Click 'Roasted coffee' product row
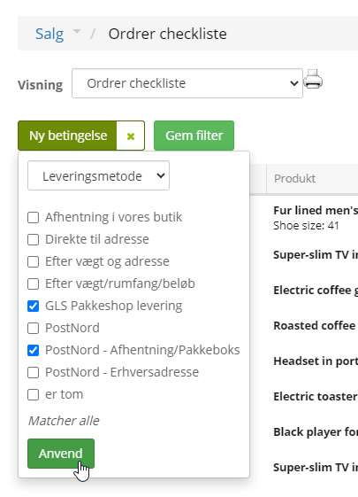 point(315,325)
